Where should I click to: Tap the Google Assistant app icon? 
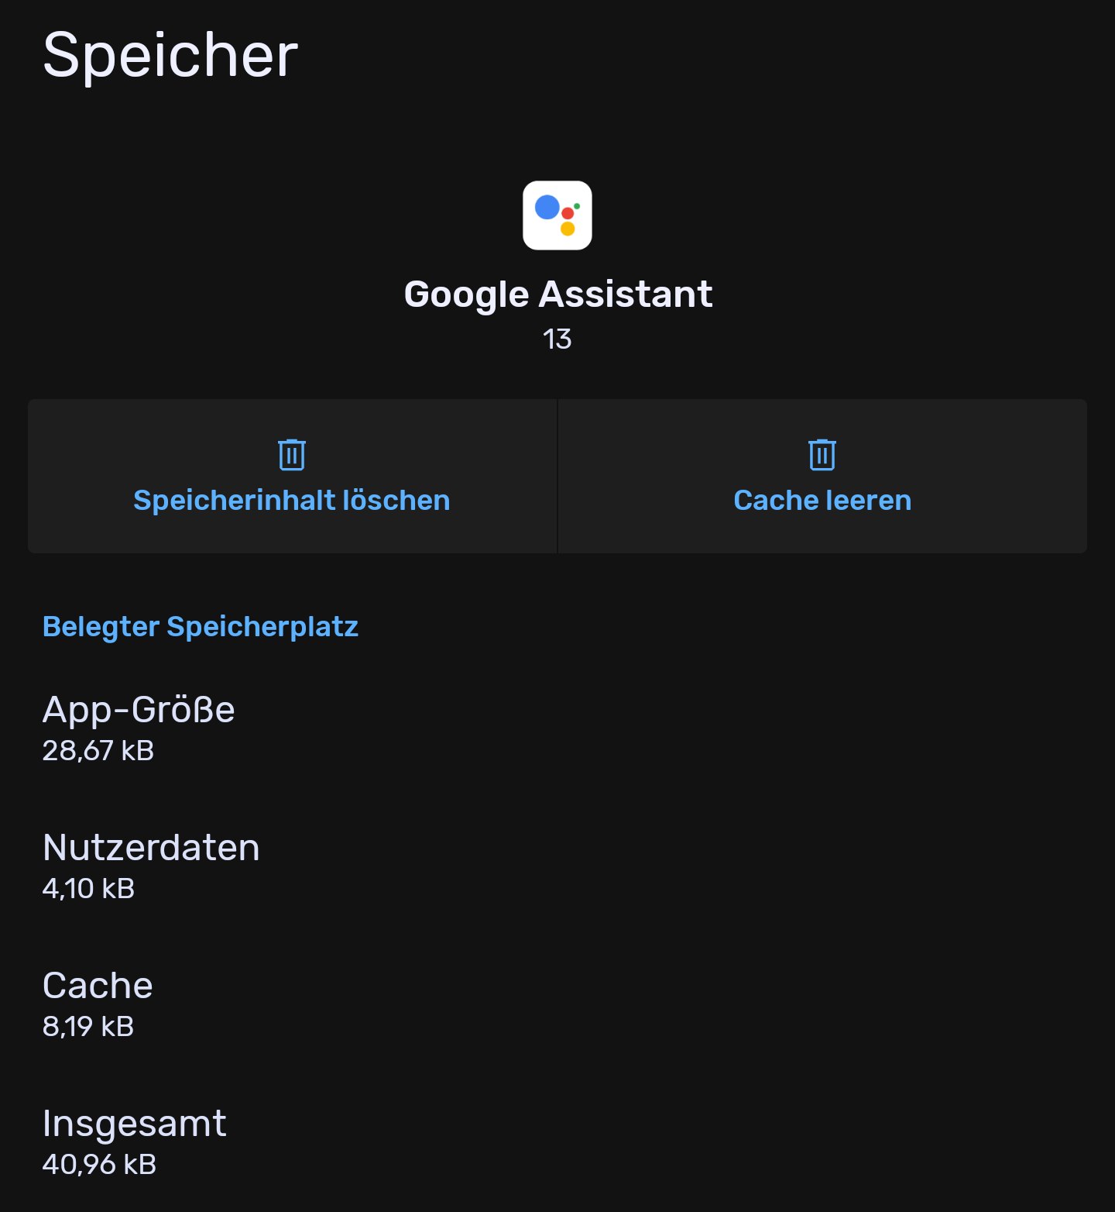[x=557, y=215]
